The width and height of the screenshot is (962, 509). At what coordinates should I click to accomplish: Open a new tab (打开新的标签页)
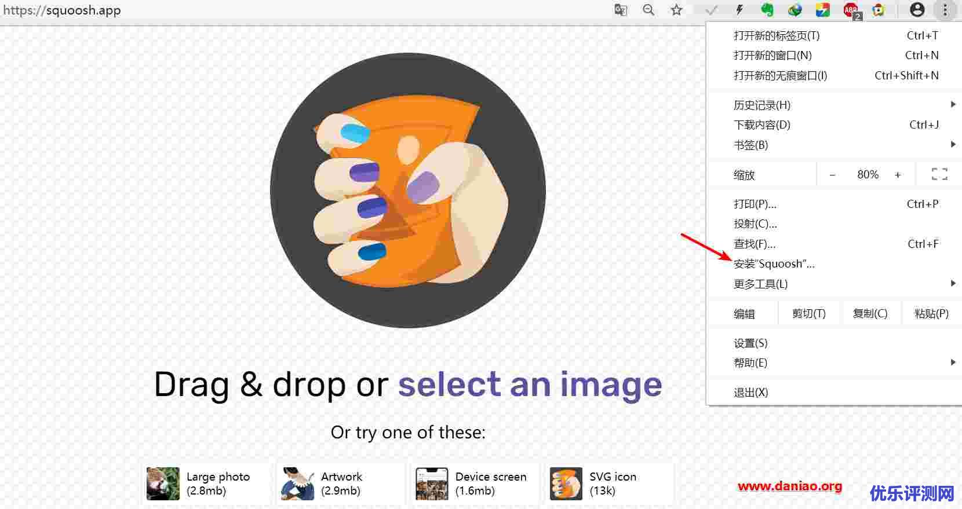pyautogui.click(x=834, y=35)
